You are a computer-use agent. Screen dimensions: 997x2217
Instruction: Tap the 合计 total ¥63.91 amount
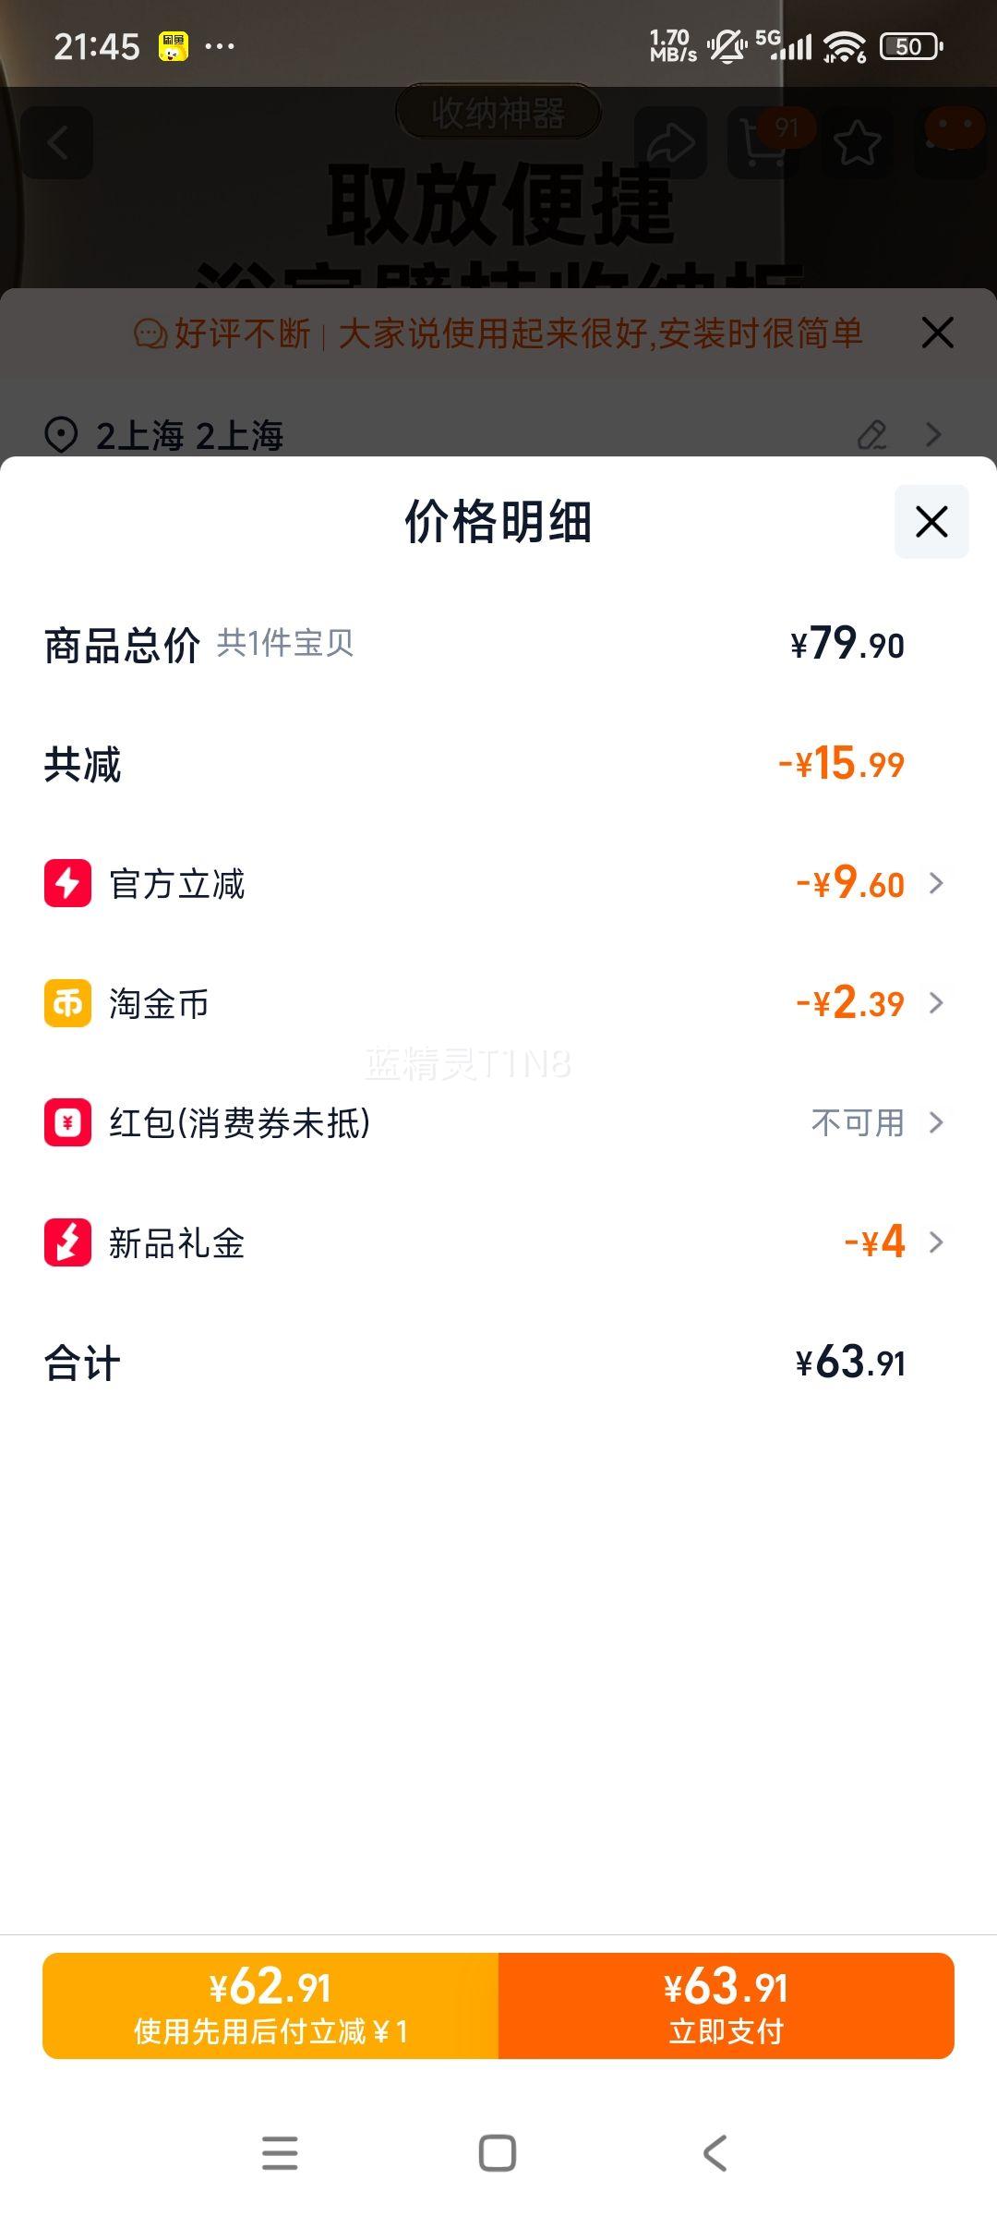pos(850,1363)
